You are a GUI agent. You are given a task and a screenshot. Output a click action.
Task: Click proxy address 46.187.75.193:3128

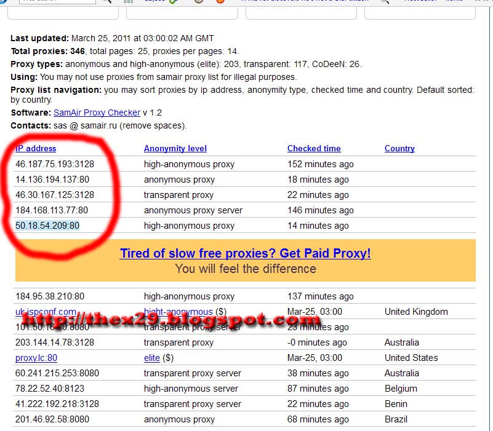point(55,164)
